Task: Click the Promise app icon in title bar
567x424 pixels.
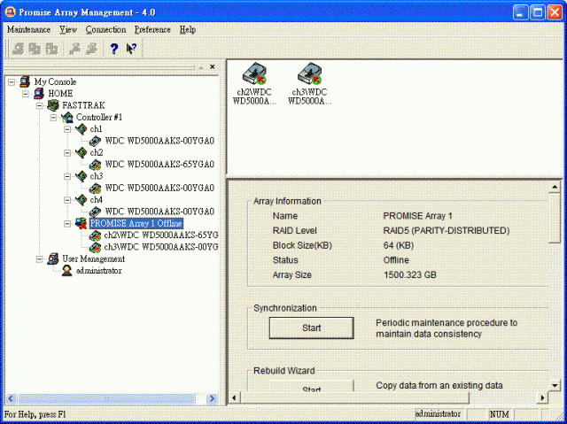Action: (x=10, y=12)
